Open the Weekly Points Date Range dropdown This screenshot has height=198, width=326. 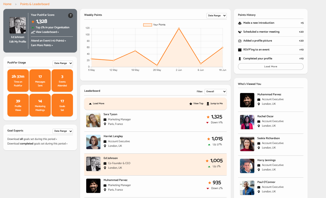(x=216, y=16)
